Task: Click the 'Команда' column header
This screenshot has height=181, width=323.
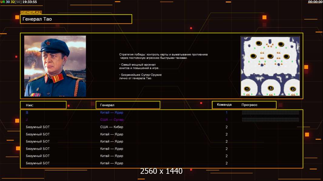Action: click(x=224, y=105)
